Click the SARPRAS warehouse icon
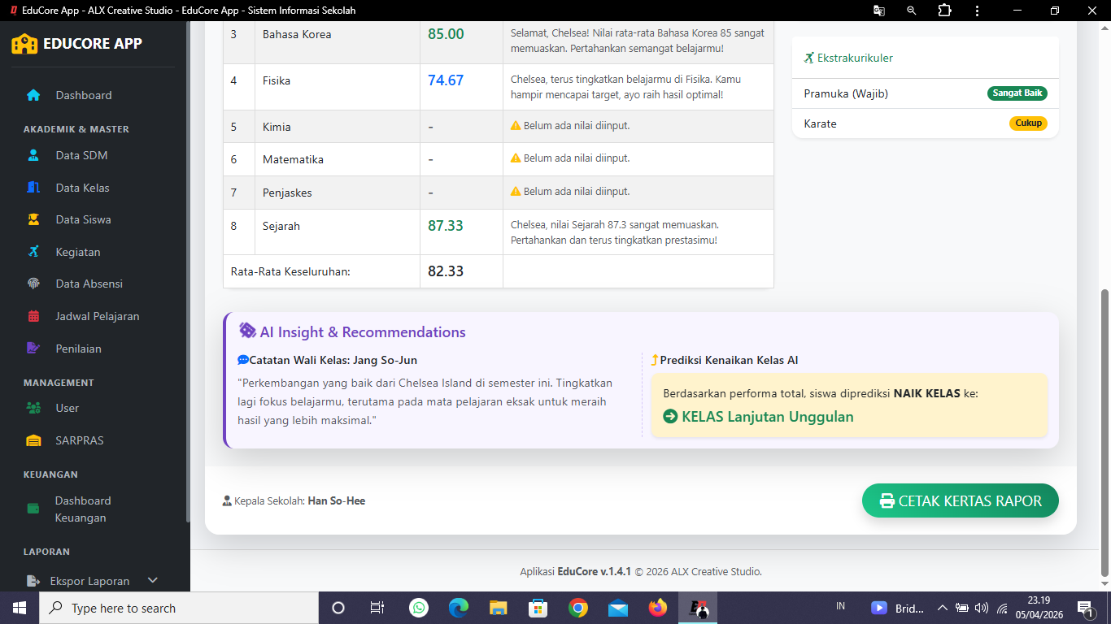This screenshot has height=624, width=1111. (x=33, y=440)
